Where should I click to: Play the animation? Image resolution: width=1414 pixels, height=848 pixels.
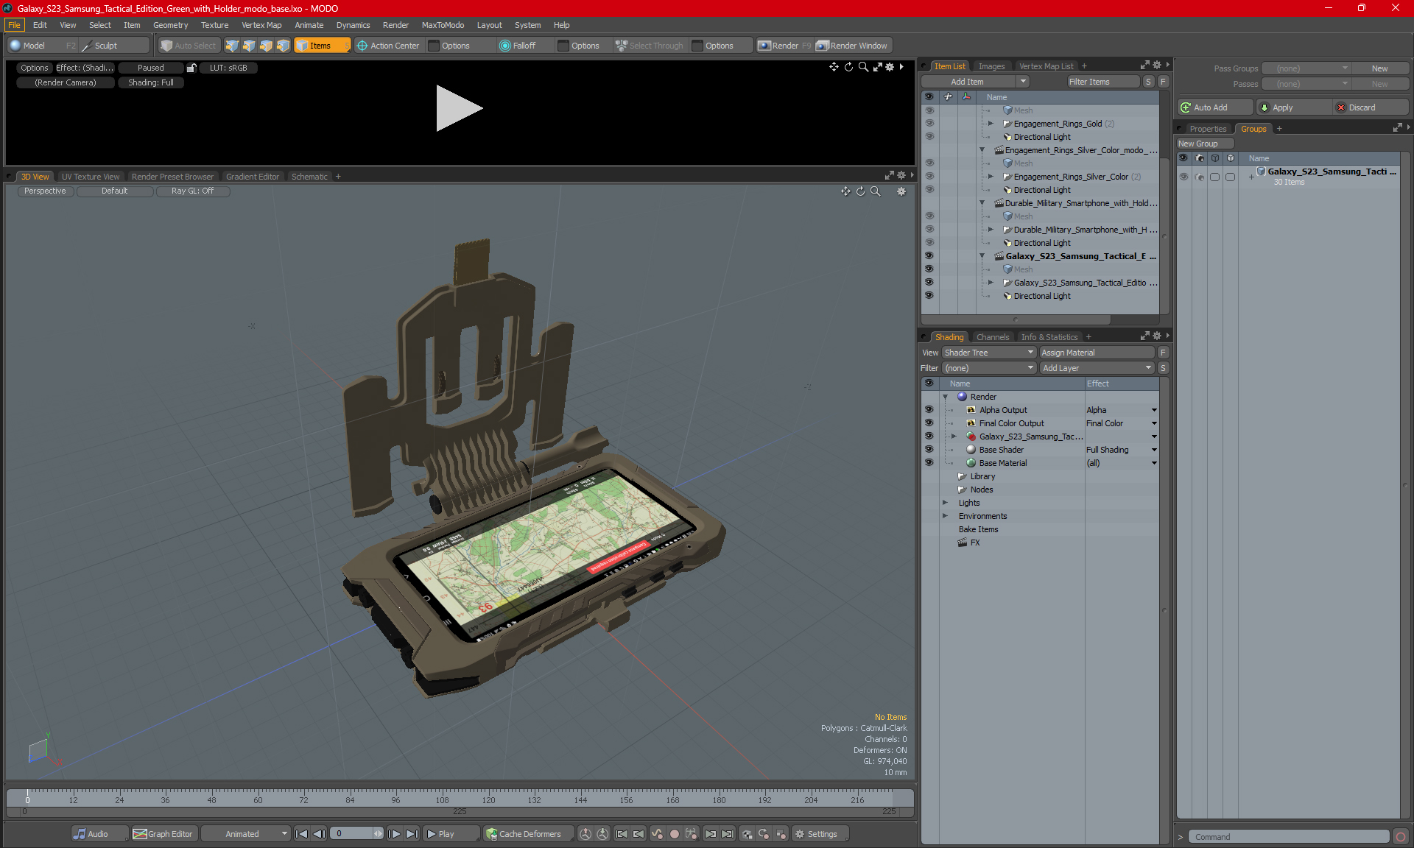click(x=451, y=834)
